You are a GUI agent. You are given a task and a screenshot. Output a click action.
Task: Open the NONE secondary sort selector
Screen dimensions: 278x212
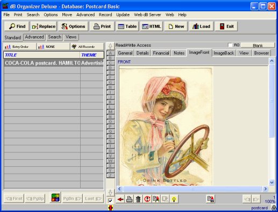53,47
